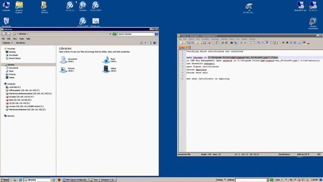
Task: Open the Edit menu in Explorer
Action: tap(9, 39)
